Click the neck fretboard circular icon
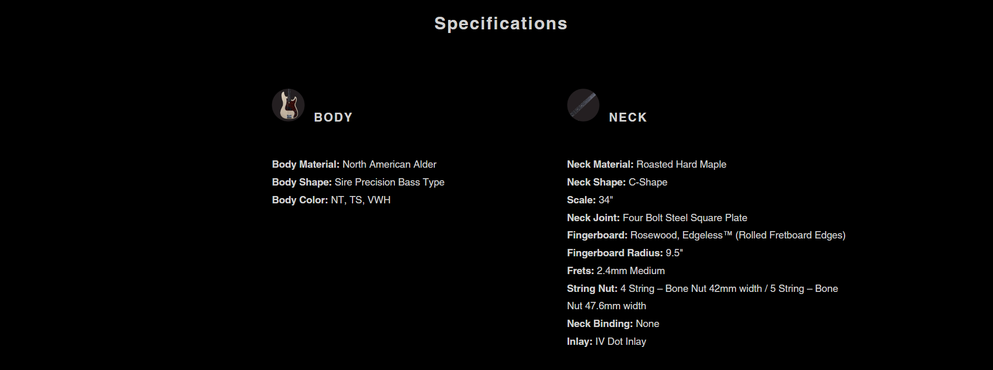The height and width of the screenshot is (370, 993). (583, 105)
